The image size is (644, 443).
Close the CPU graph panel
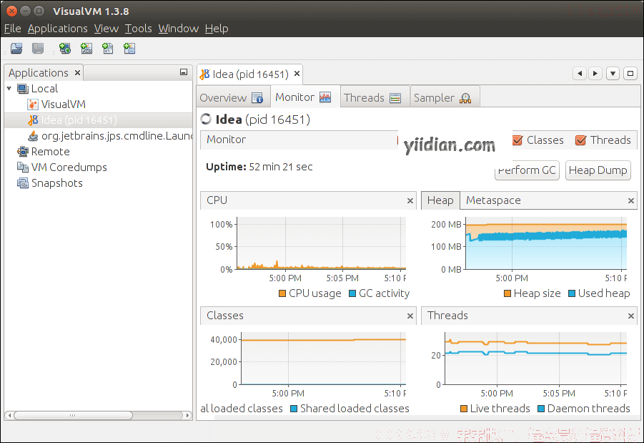[x=410, y=200]
